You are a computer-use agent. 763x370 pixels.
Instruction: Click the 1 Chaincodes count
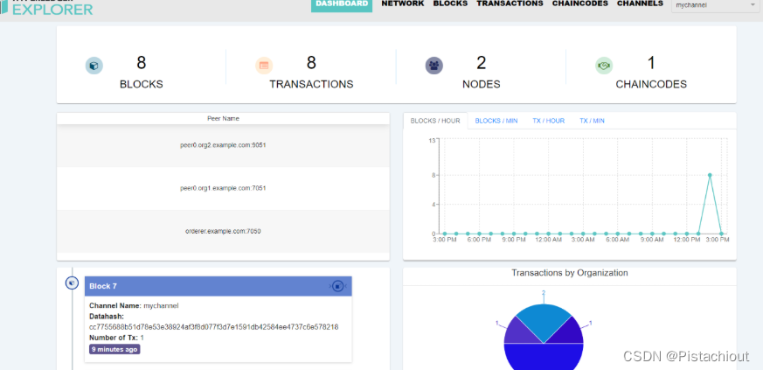651,63
